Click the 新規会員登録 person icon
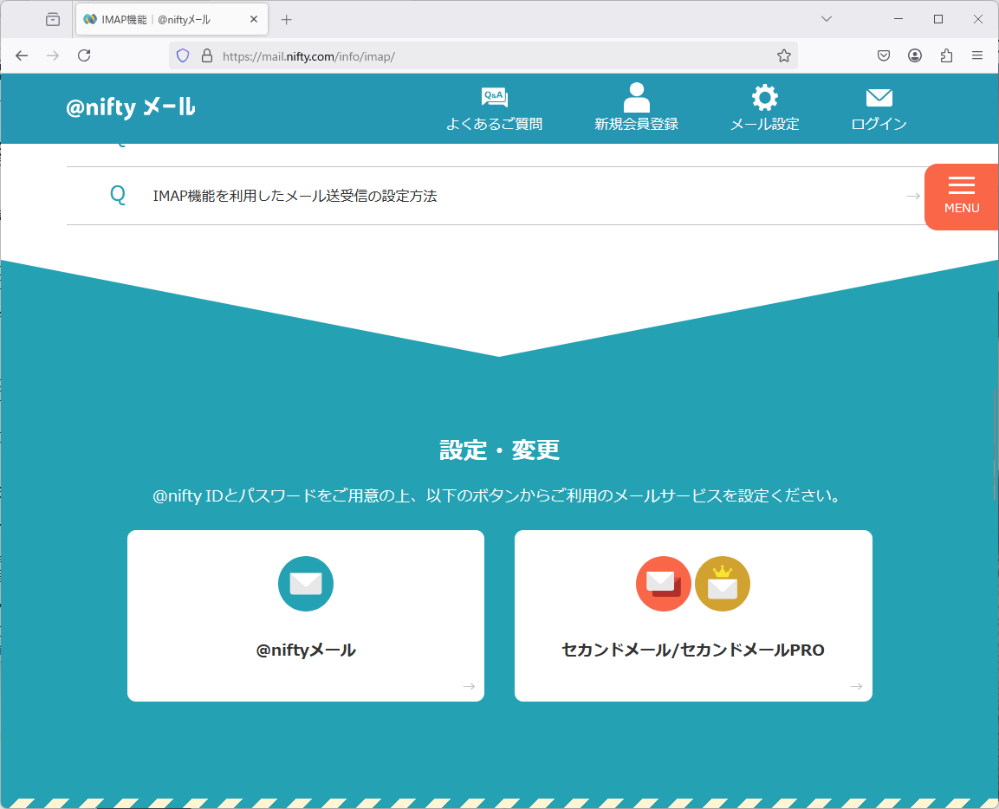The image size is (999, 809). coord(636,98)
